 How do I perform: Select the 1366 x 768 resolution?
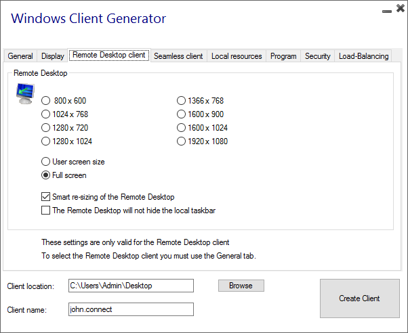point(181,101)
